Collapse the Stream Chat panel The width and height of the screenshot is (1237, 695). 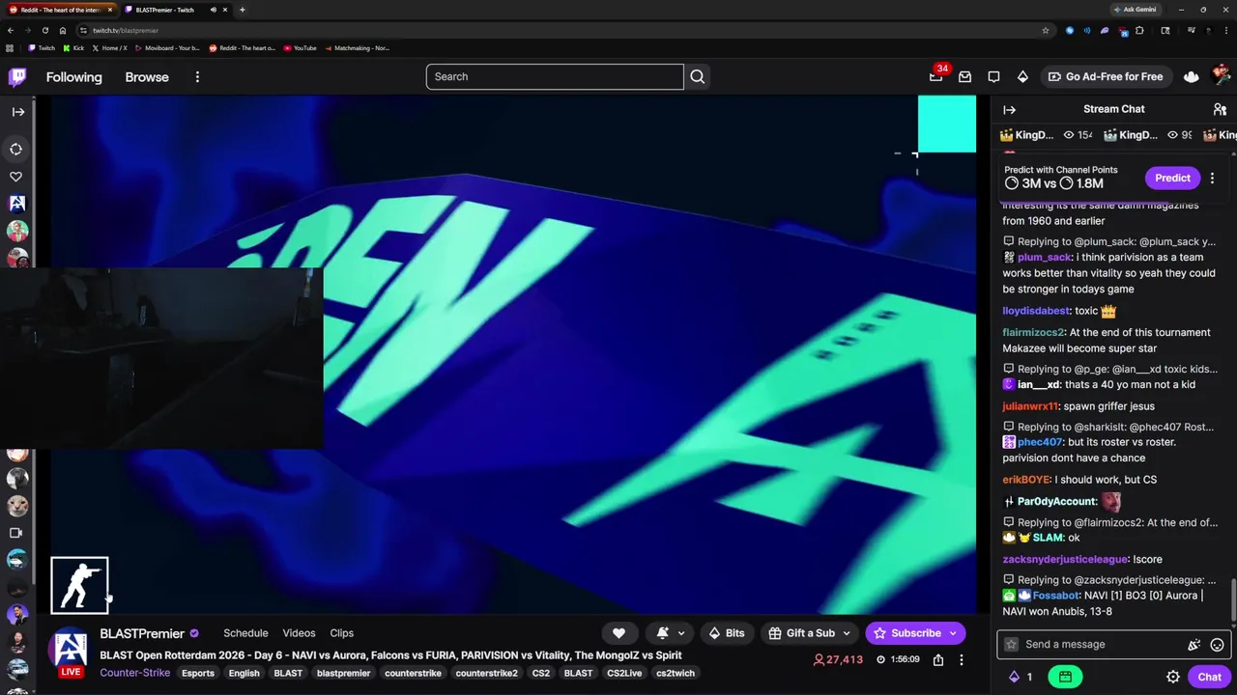pos(1010,109)
